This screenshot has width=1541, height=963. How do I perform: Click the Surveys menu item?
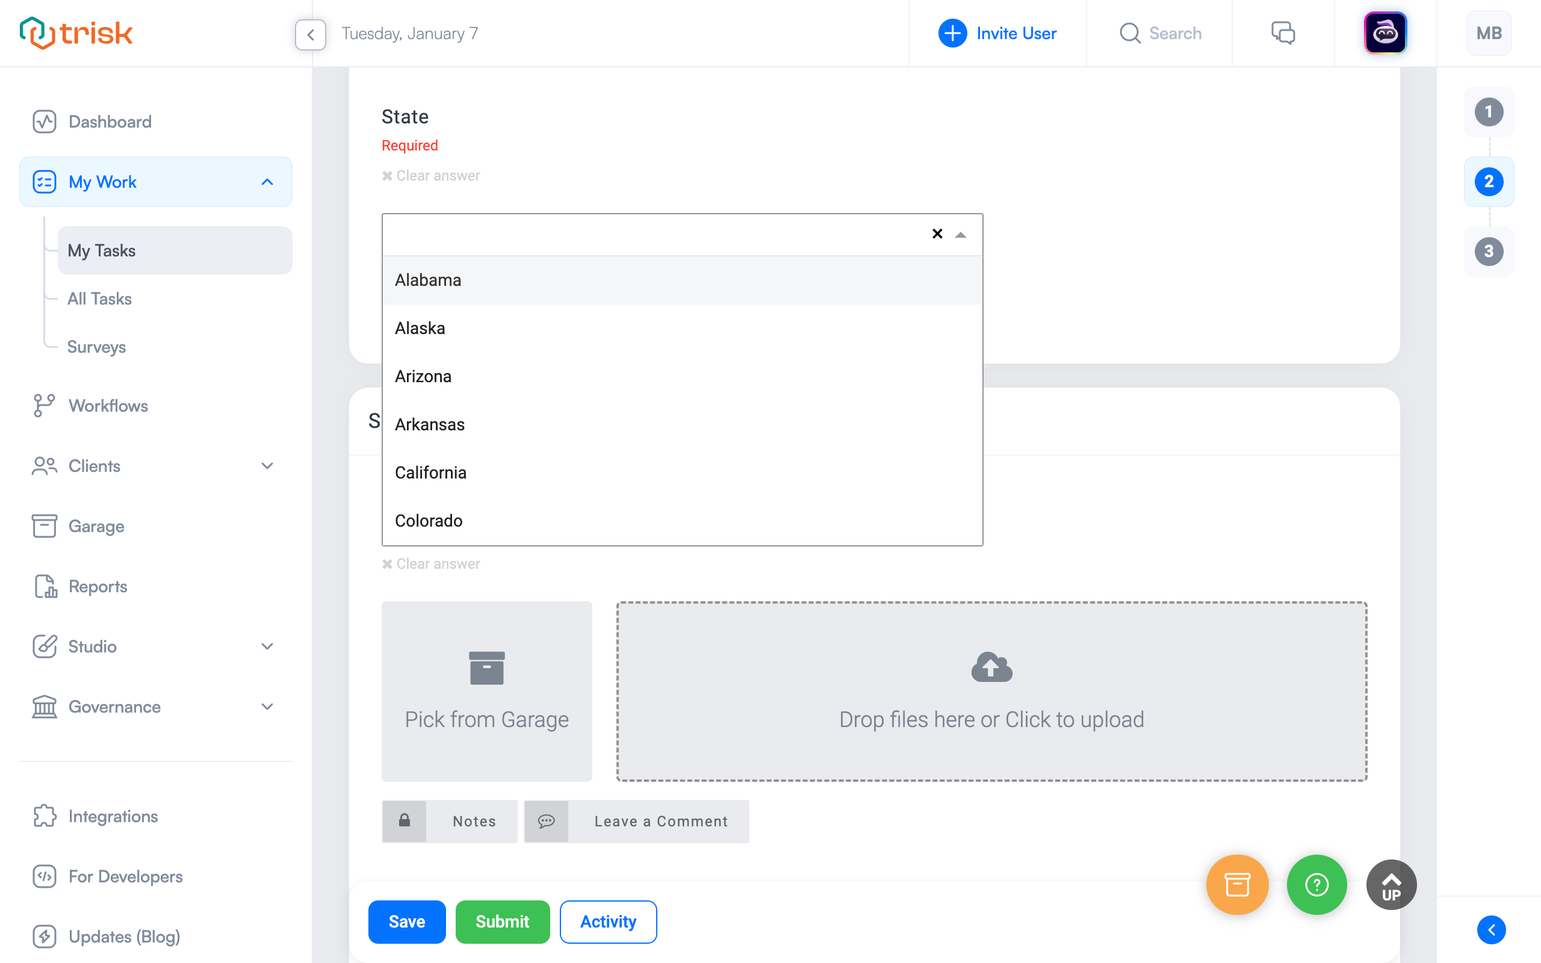[98, 346]
